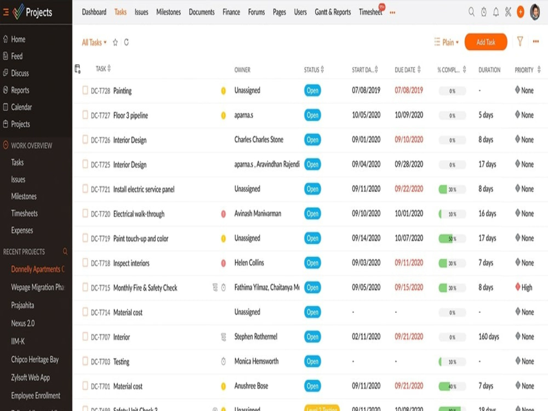
Task: Click the column customization icon left of TASK header
Action: point(78,69)
